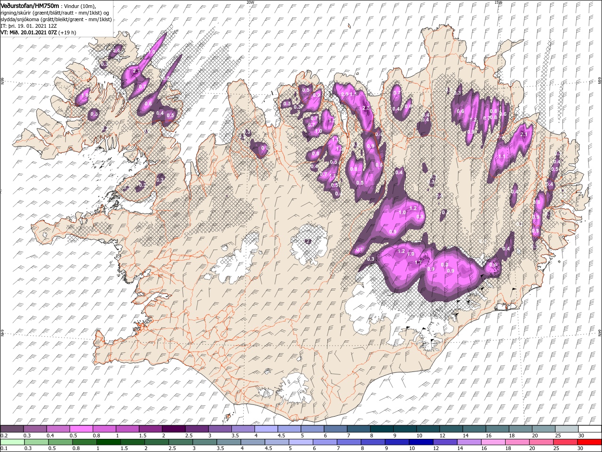Screen dimensions: 602x452
Task: Click the 'slydda/snjókoma (grátt/bleikt/grænt - mm/1klst)' line
Action: coord(56,19)
